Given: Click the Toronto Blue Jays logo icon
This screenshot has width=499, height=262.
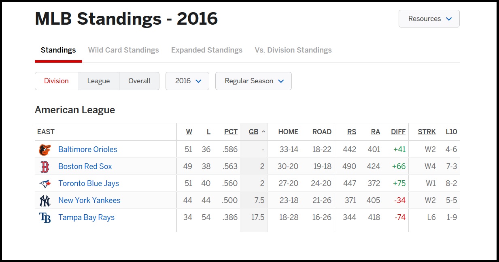Looking at the screenshot, I should coord(45,184).
